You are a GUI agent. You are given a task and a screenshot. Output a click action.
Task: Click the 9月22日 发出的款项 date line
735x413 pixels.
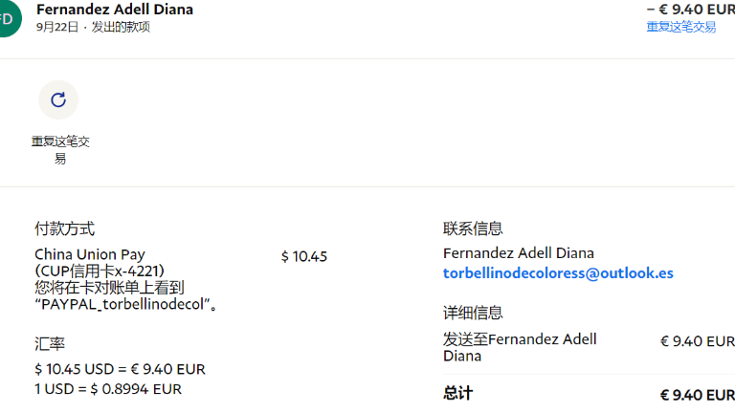click(x=93, y=27)
